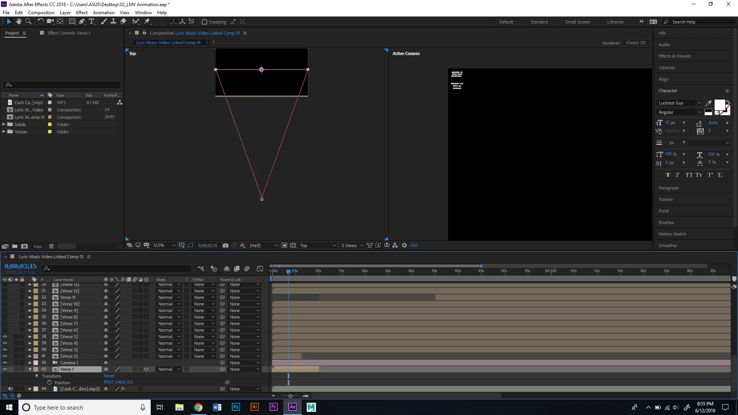This screenshot has height=415, width=738.
Task: Select the Rotation tool
Action: tap(40, 22)
